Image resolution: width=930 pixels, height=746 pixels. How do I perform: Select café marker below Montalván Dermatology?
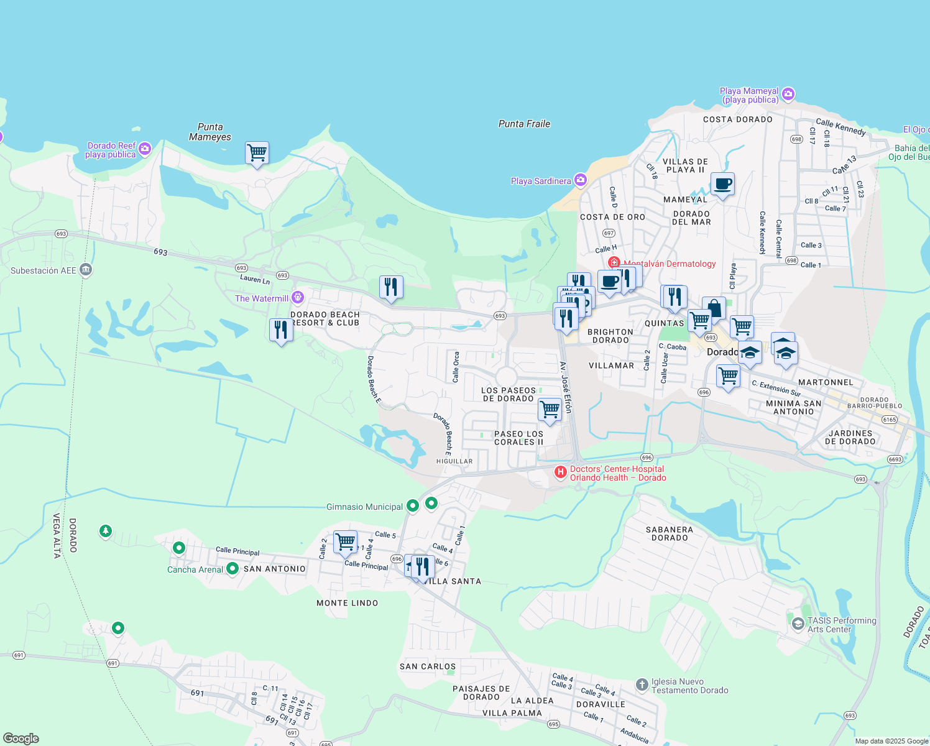point(610,282)
